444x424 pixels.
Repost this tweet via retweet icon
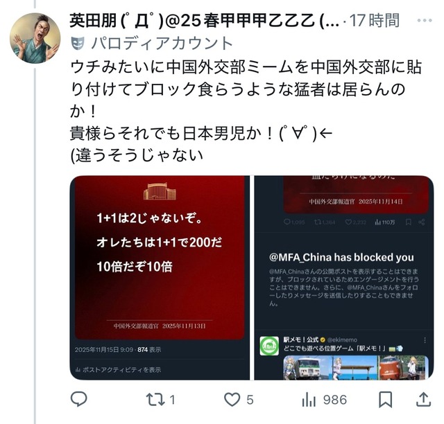point(155,400)
